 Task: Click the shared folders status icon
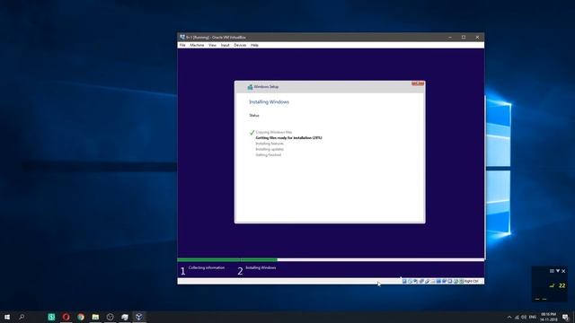[x=433, y=281]
